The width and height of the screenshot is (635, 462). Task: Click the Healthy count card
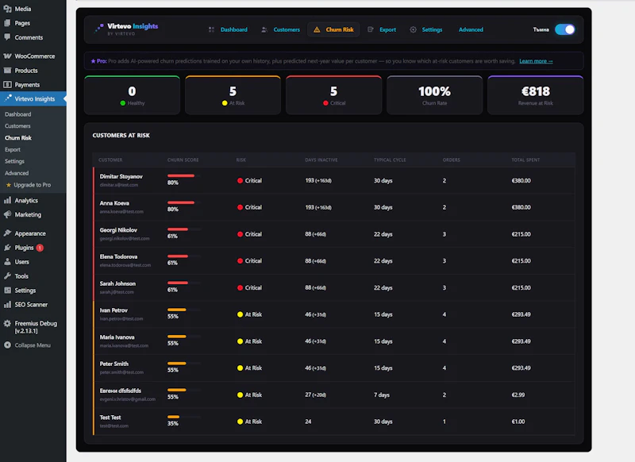pyautogui.click(x=132, y=95)
